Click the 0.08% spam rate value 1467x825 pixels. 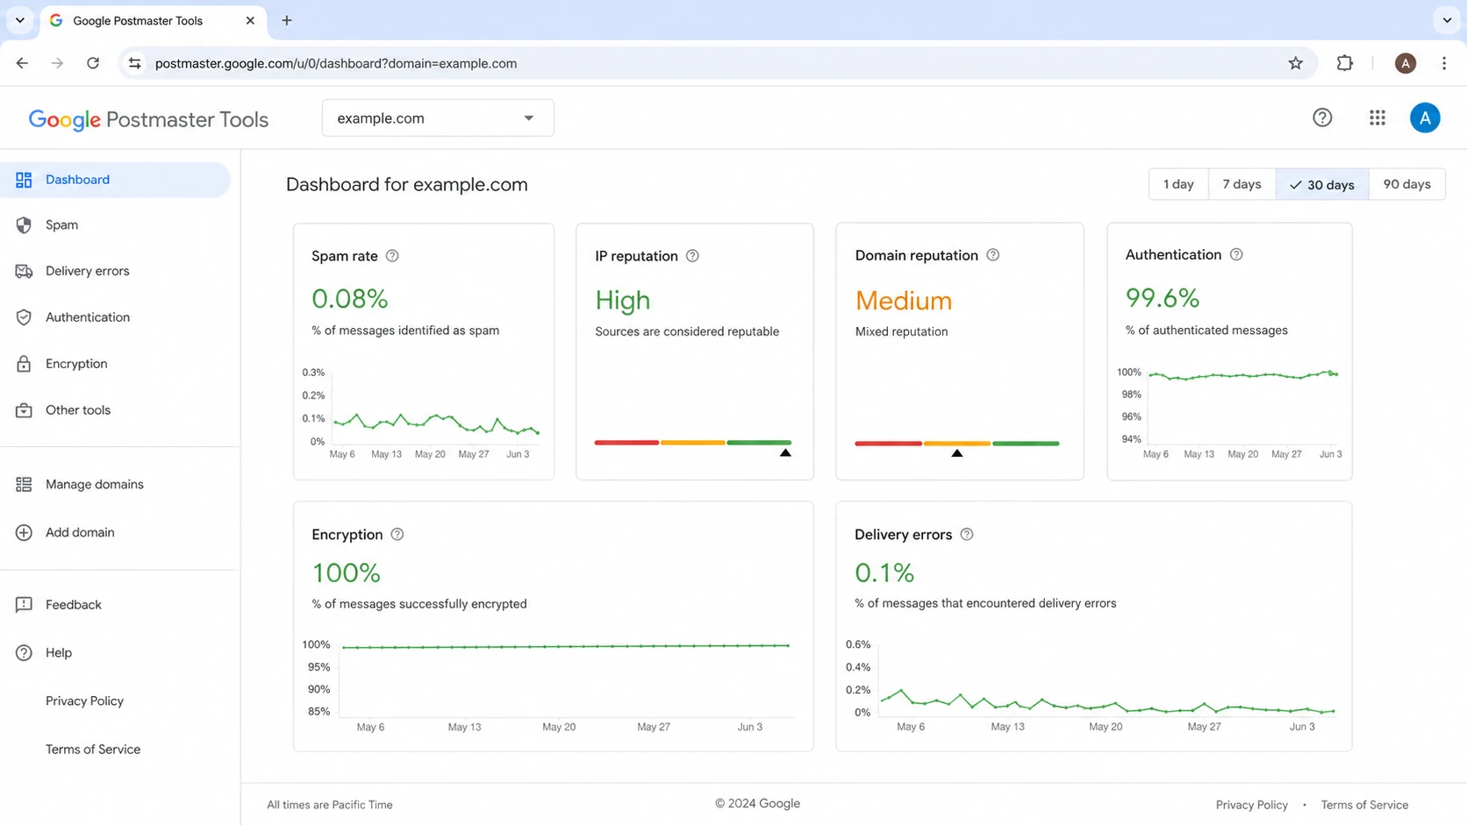tap(349, 299)
